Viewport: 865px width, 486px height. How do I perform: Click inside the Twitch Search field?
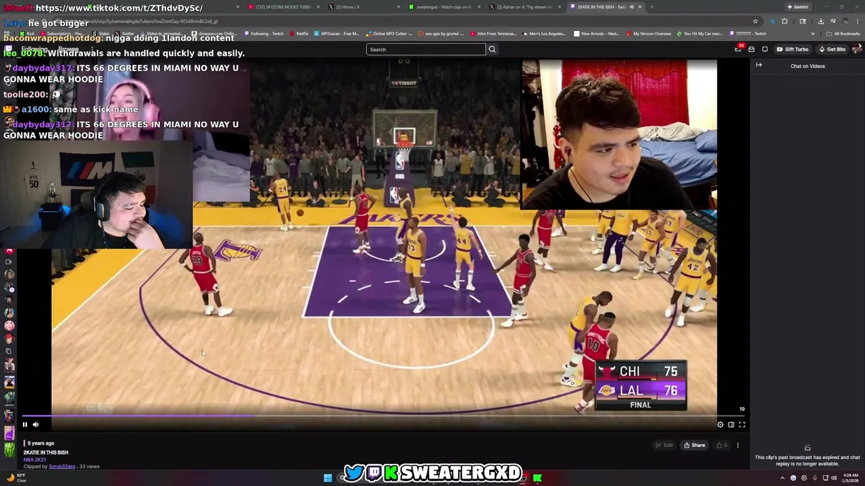426,49
